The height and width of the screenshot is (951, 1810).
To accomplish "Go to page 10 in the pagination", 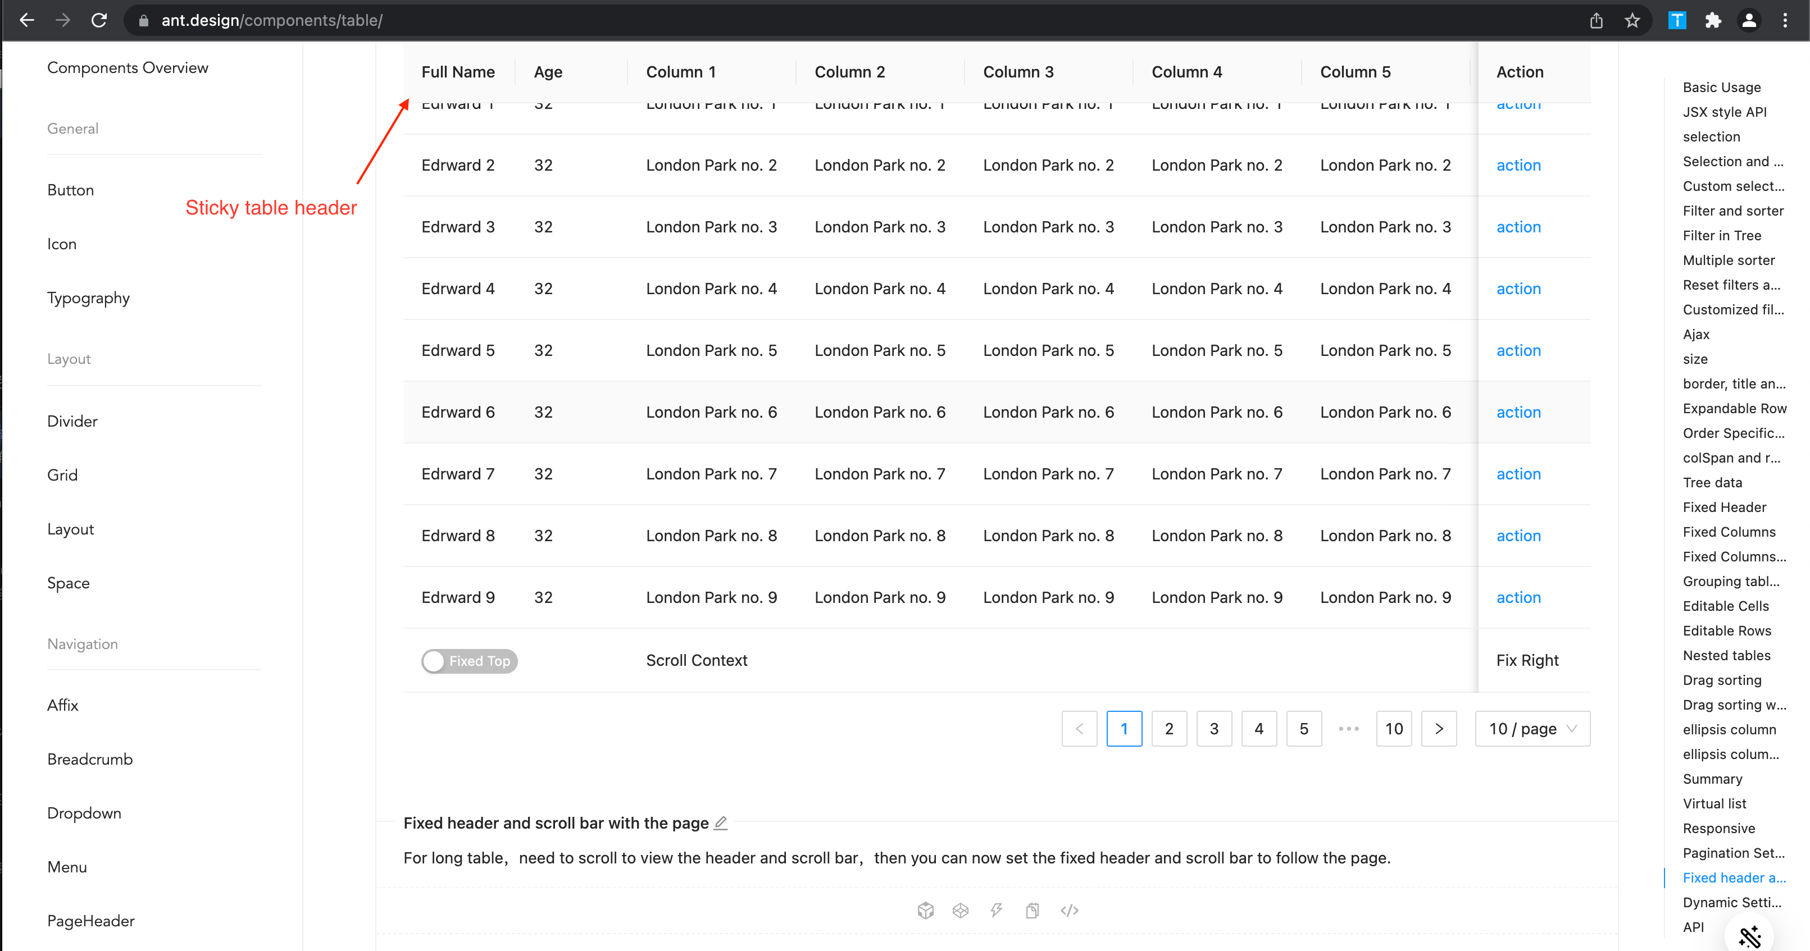I will click(x=1394, y=728).
